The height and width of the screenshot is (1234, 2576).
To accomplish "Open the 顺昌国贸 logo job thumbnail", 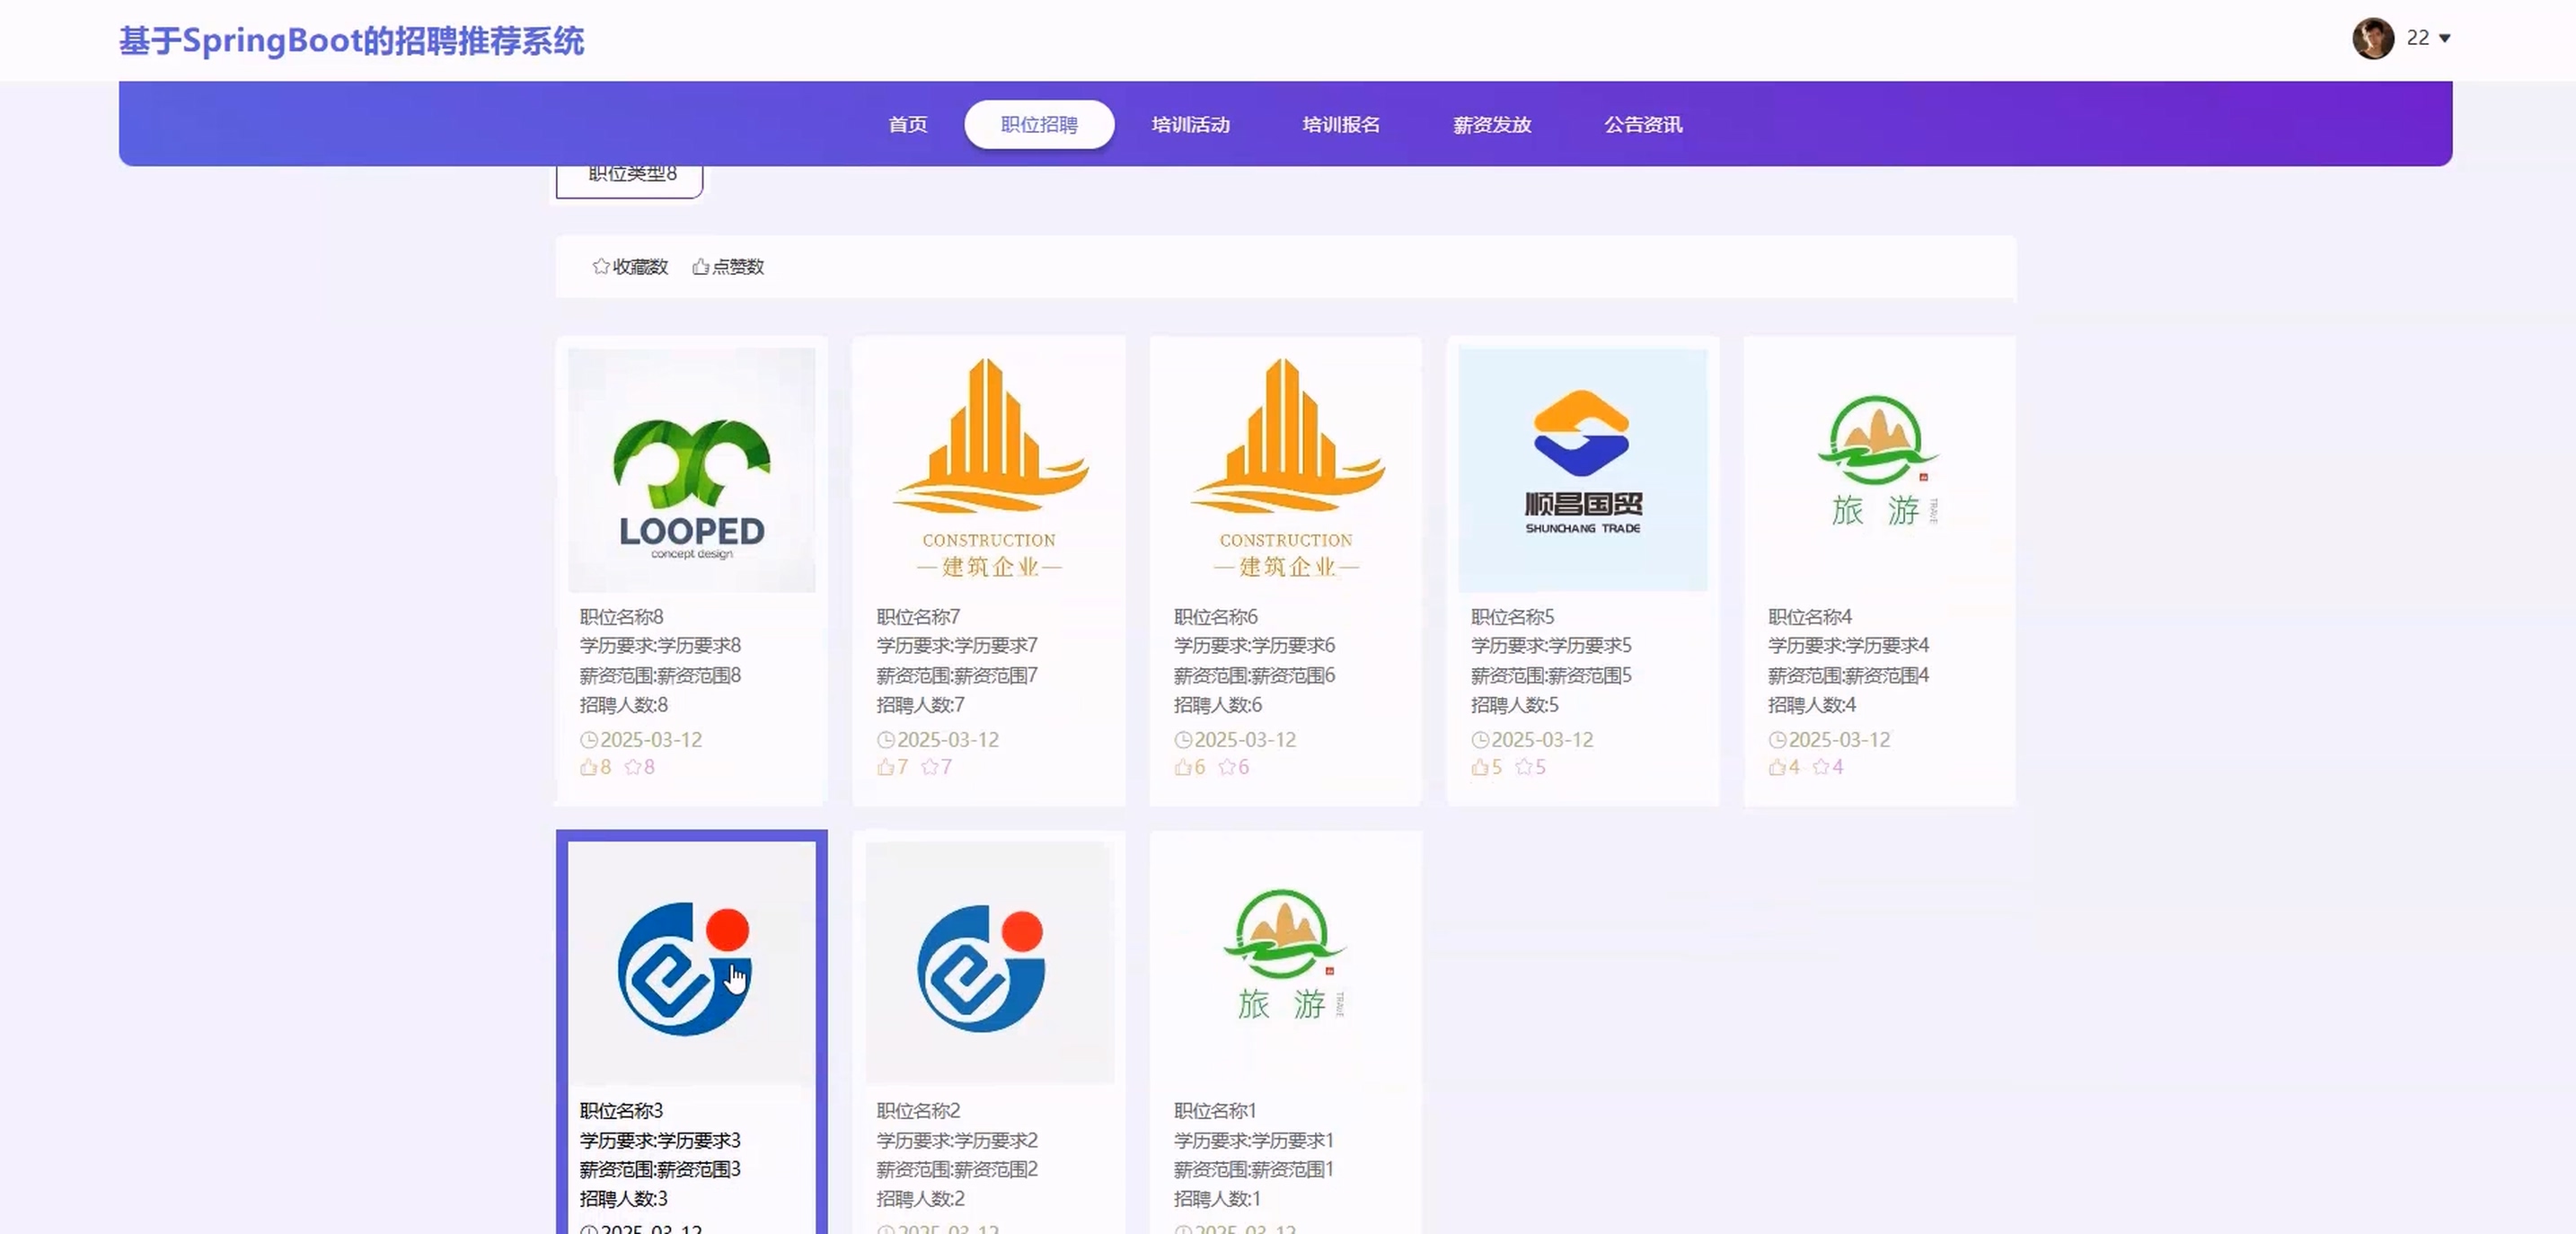I will (x=1582, y=470).
